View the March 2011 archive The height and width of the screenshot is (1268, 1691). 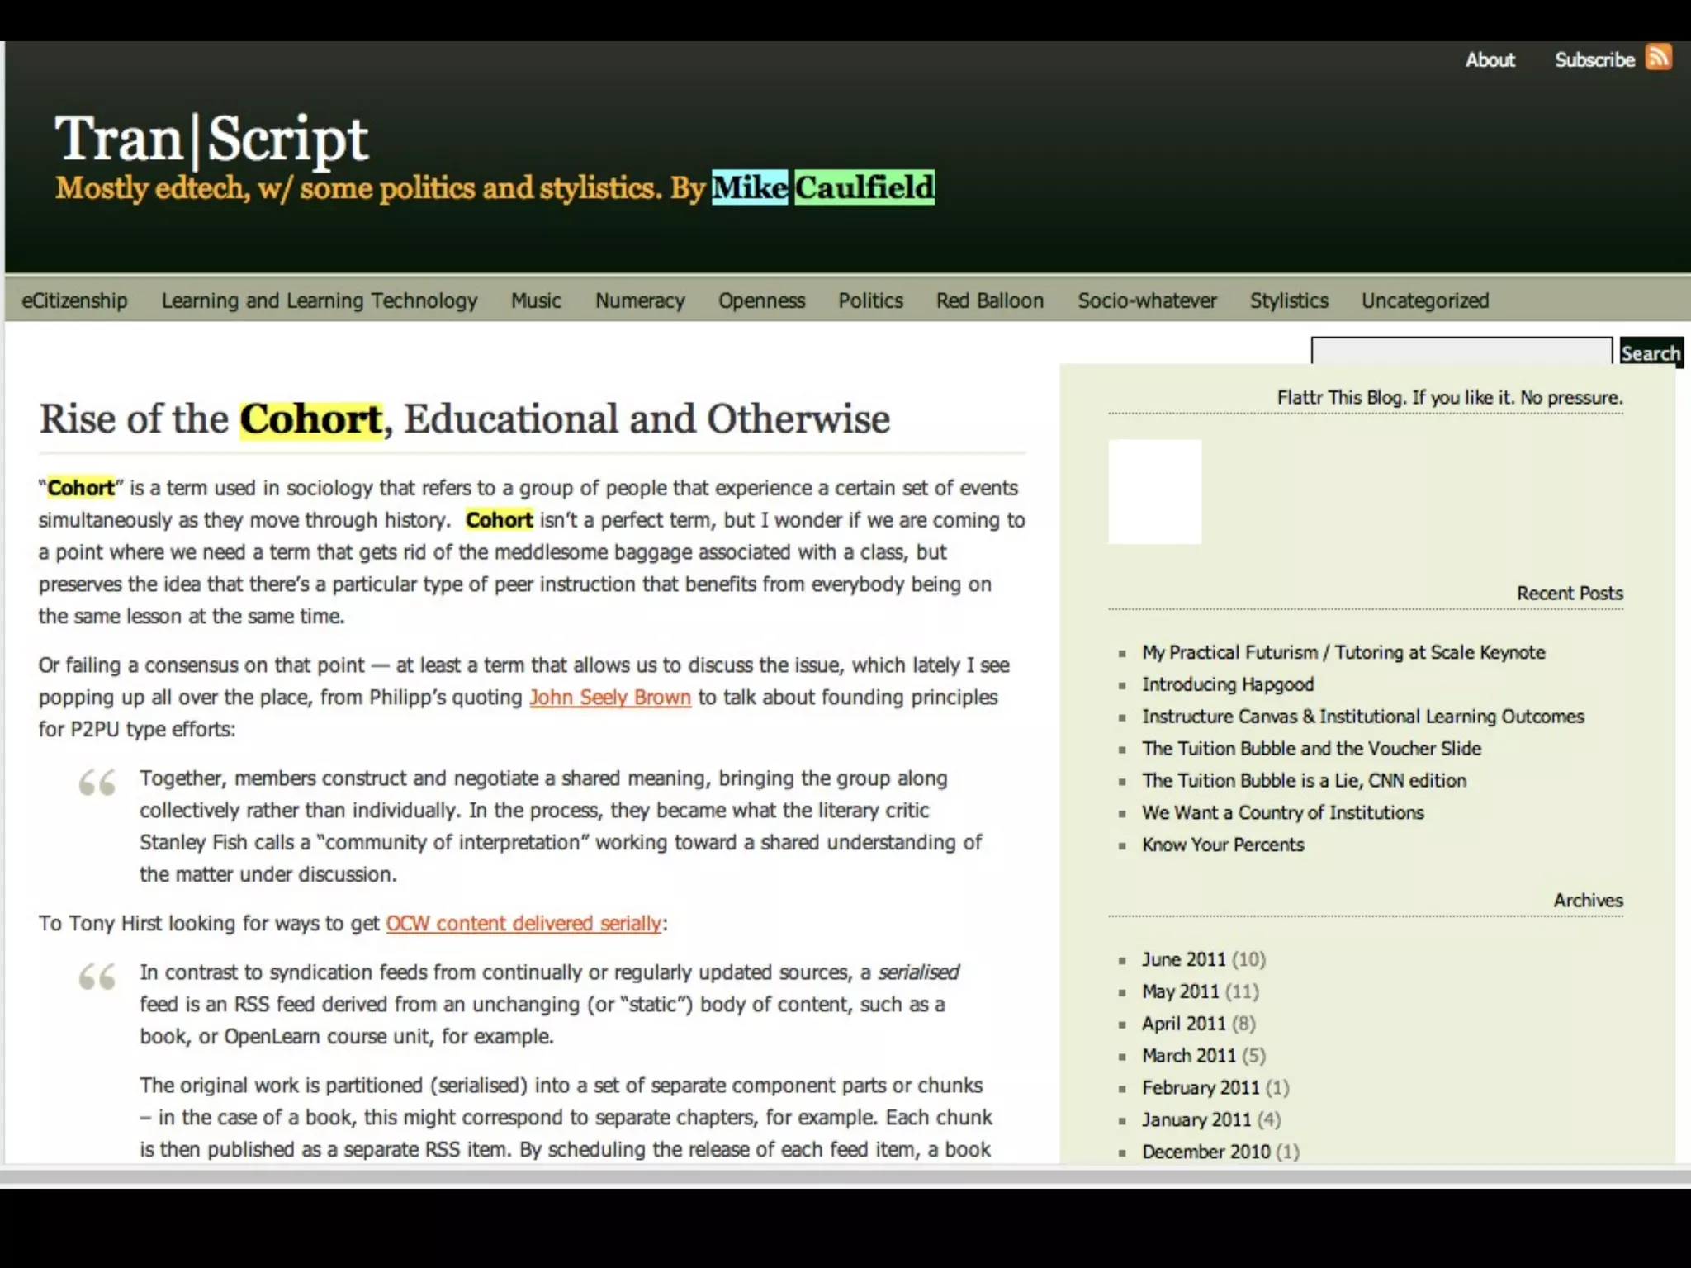1188,1056
